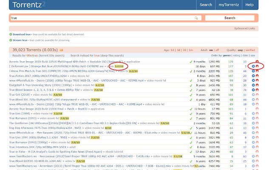The height and width of the screenshot is (170, 272).
Task: Click the 8/10 rating on Dog Day Afternoon row
Action: coord(108,128)
